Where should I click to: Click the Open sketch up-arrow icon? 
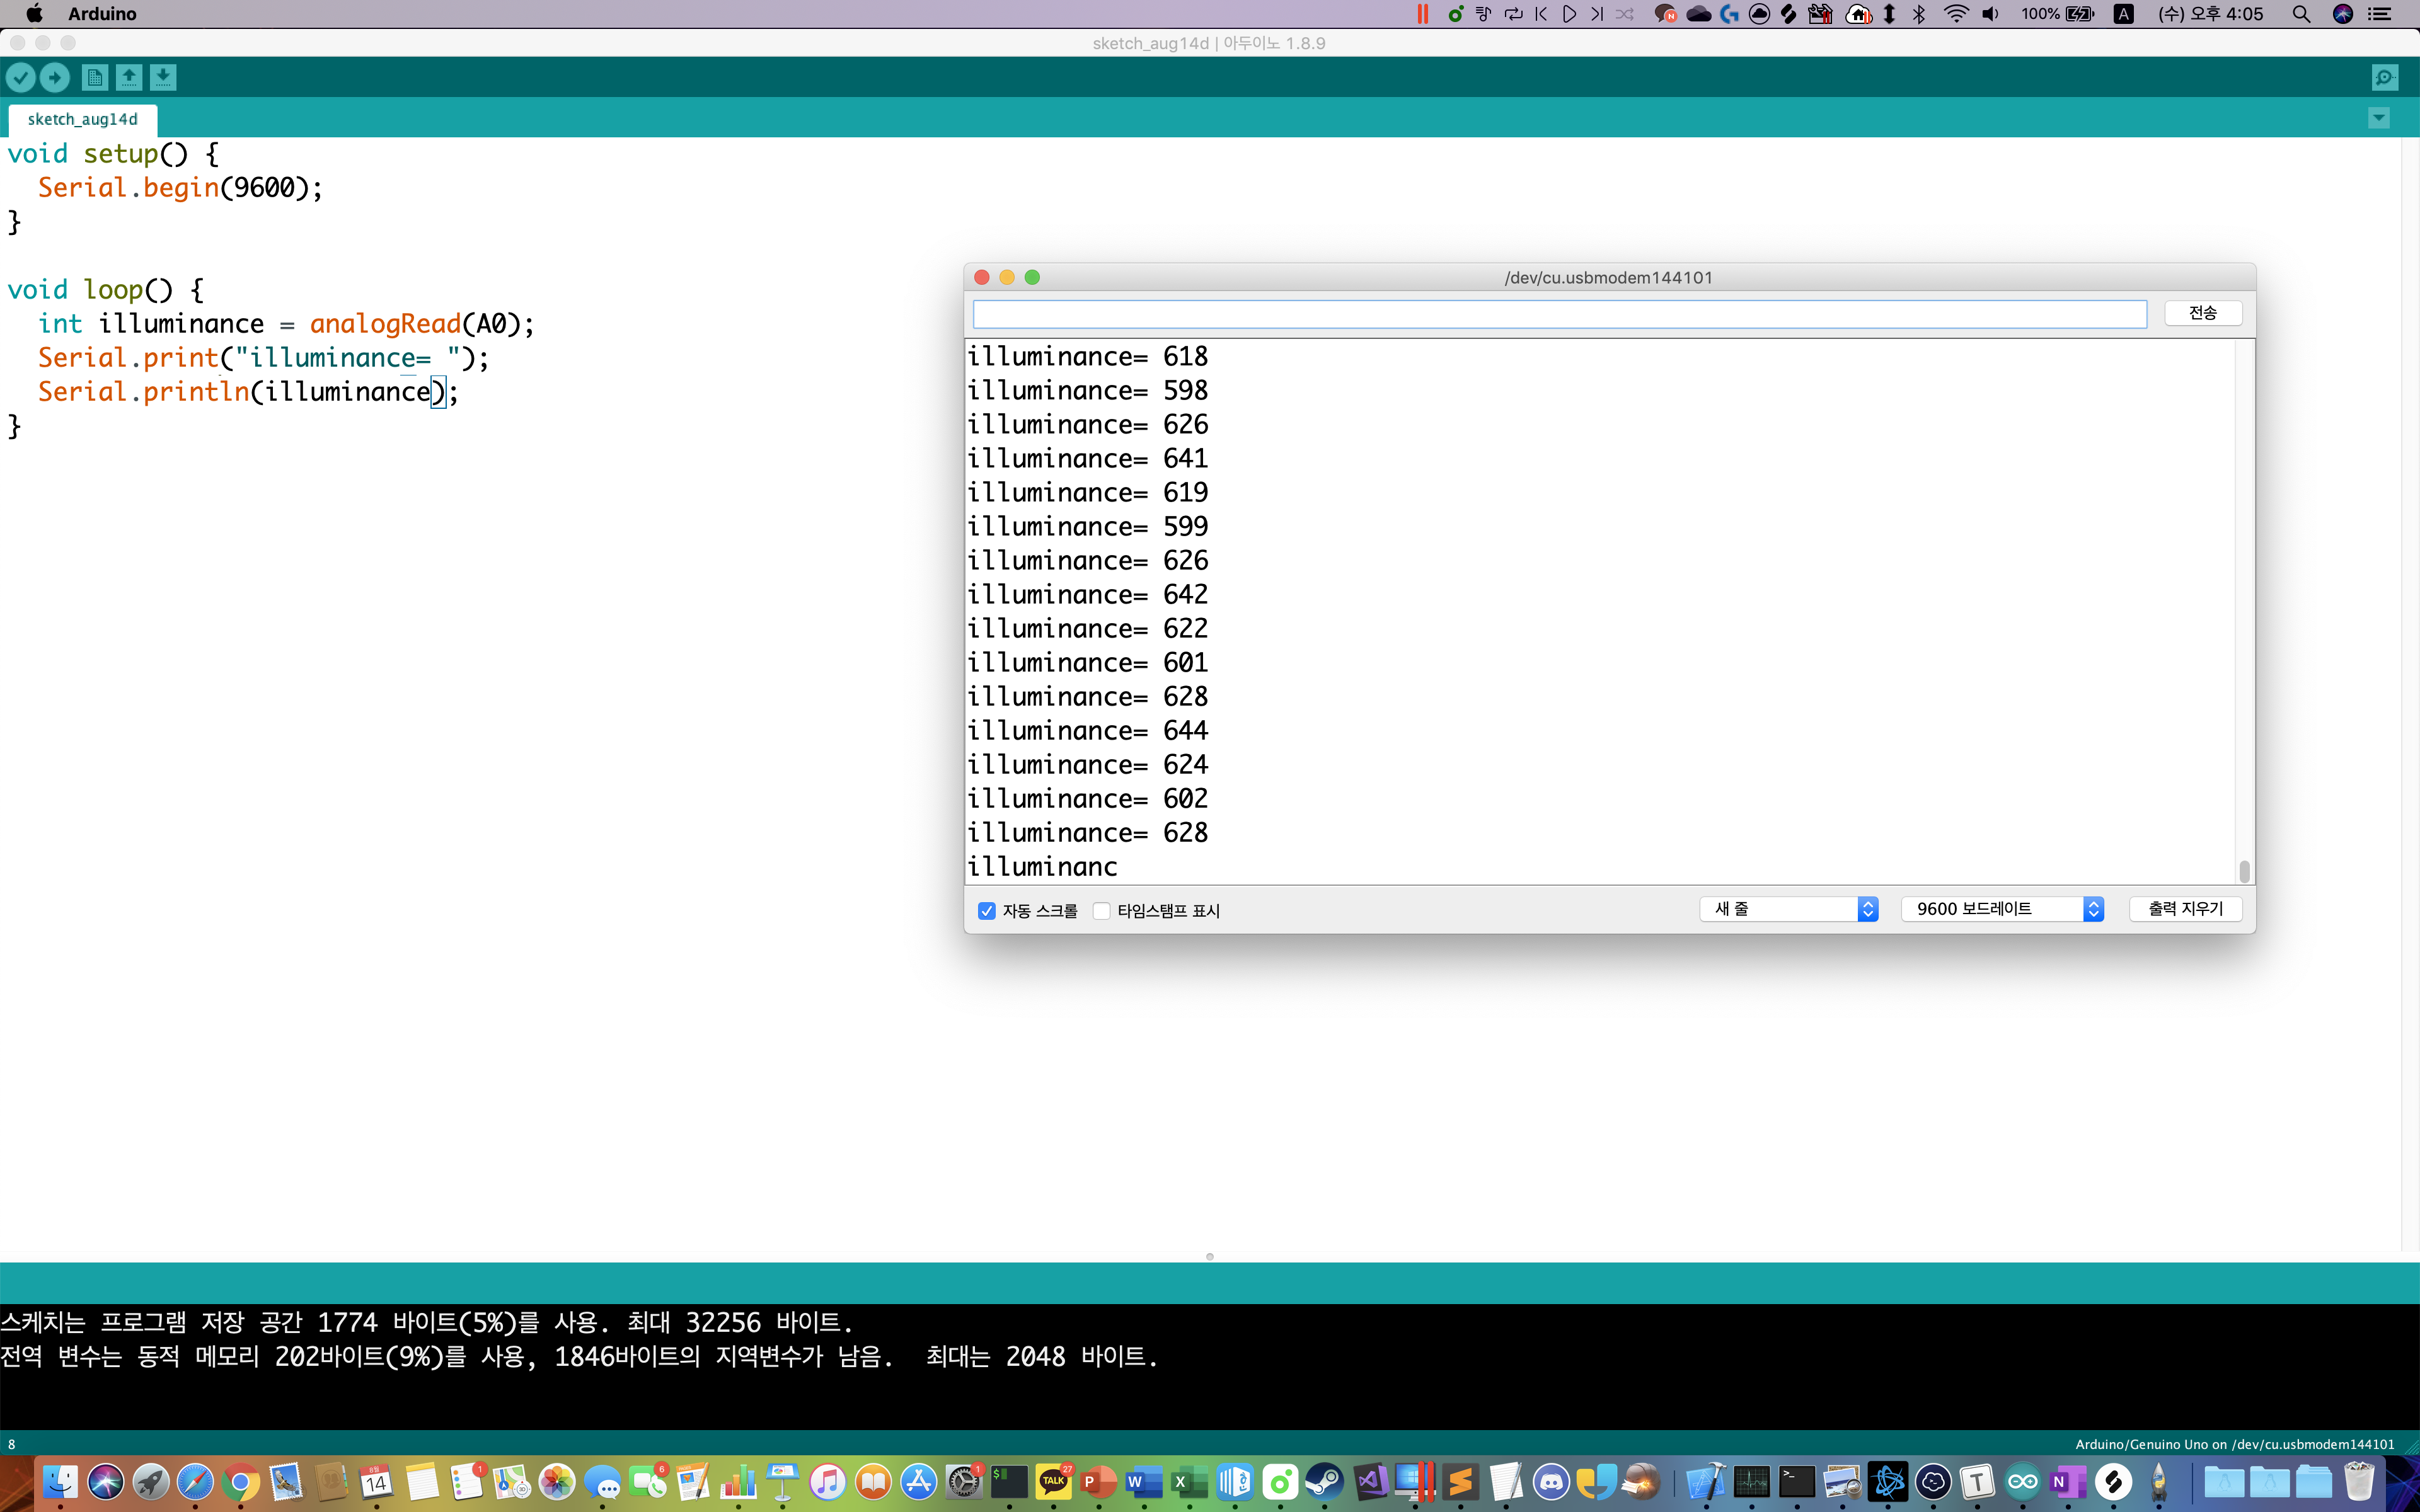pyautogui.click(x=129, y=77)
